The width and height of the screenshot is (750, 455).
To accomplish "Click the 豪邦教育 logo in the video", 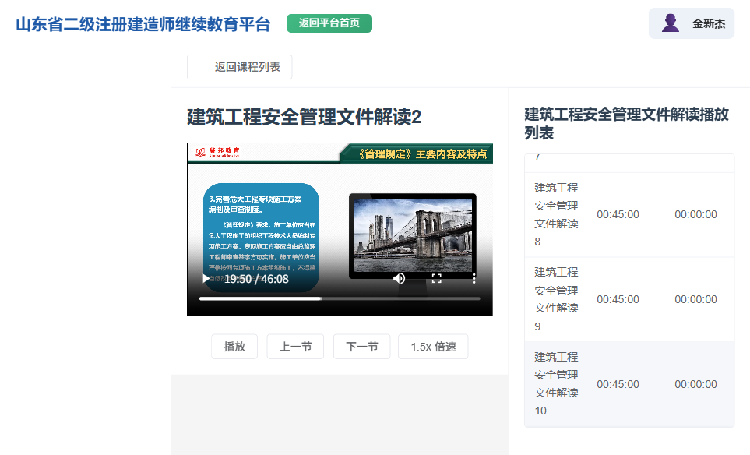I will pos(217,152).
